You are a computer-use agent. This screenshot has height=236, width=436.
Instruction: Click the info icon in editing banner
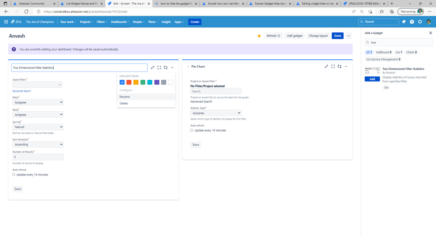coord(14,49)
